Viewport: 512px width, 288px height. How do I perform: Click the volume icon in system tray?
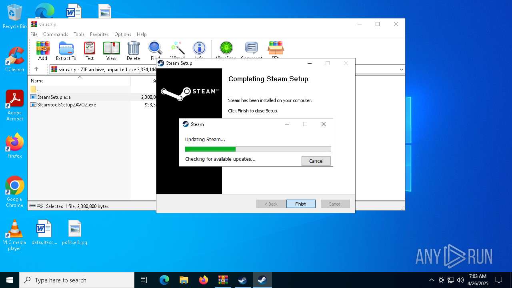(x=460, y=280)
